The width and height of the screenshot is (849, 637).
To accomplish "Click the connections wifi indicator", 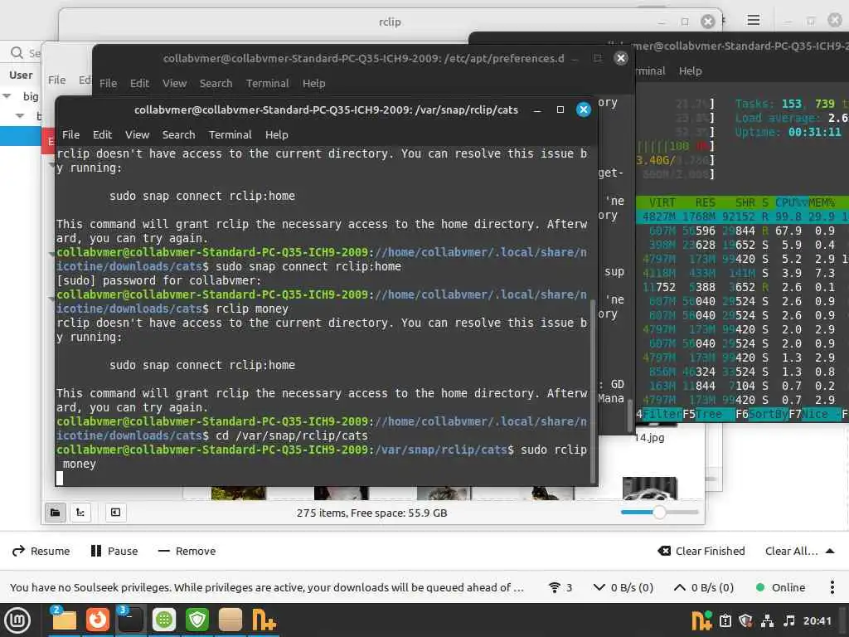I will click(x=560, y=587).
